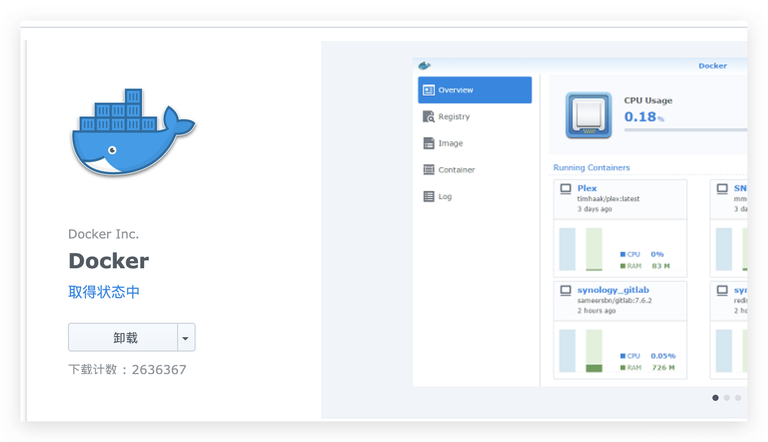
Task: Click the synology_gitlab RAM 726 M value
Action: point(663,368)
